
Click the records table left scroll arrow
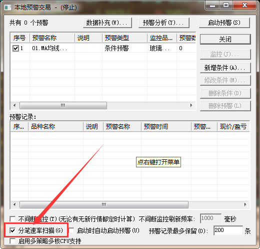(14, 204)
